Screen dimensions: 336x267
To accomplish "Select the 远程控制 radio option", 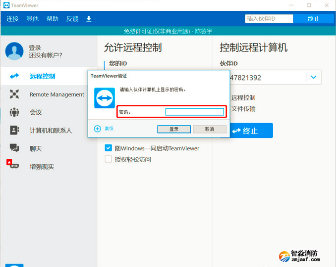I will pyautogui.click(x=227, y=97).
